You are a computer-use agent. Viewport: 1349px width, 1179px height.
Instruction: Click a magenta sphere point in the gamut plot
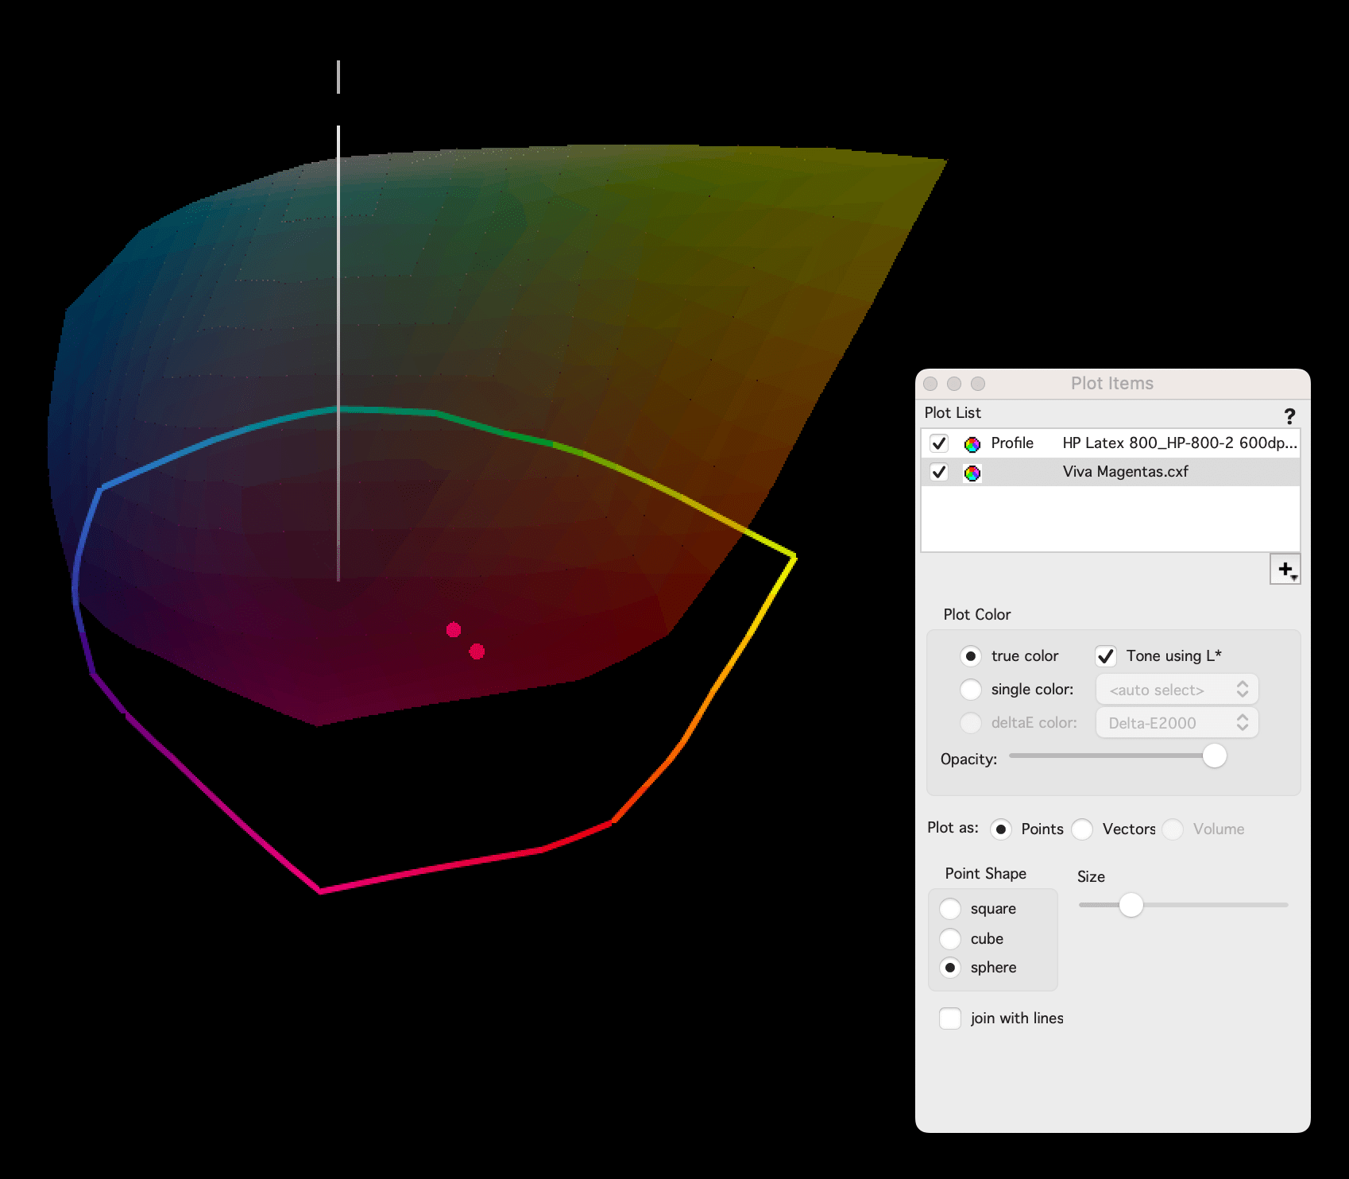[454, 628]
